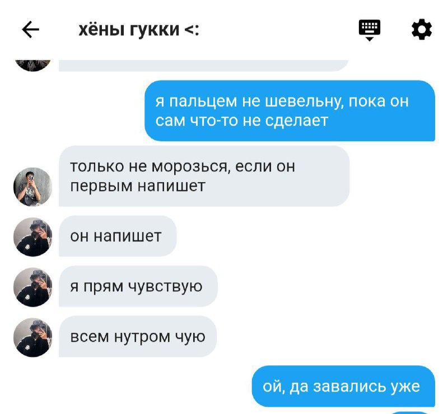Open chat title "хёны гукки <:"
448x414 pixels.
point(139,30)
